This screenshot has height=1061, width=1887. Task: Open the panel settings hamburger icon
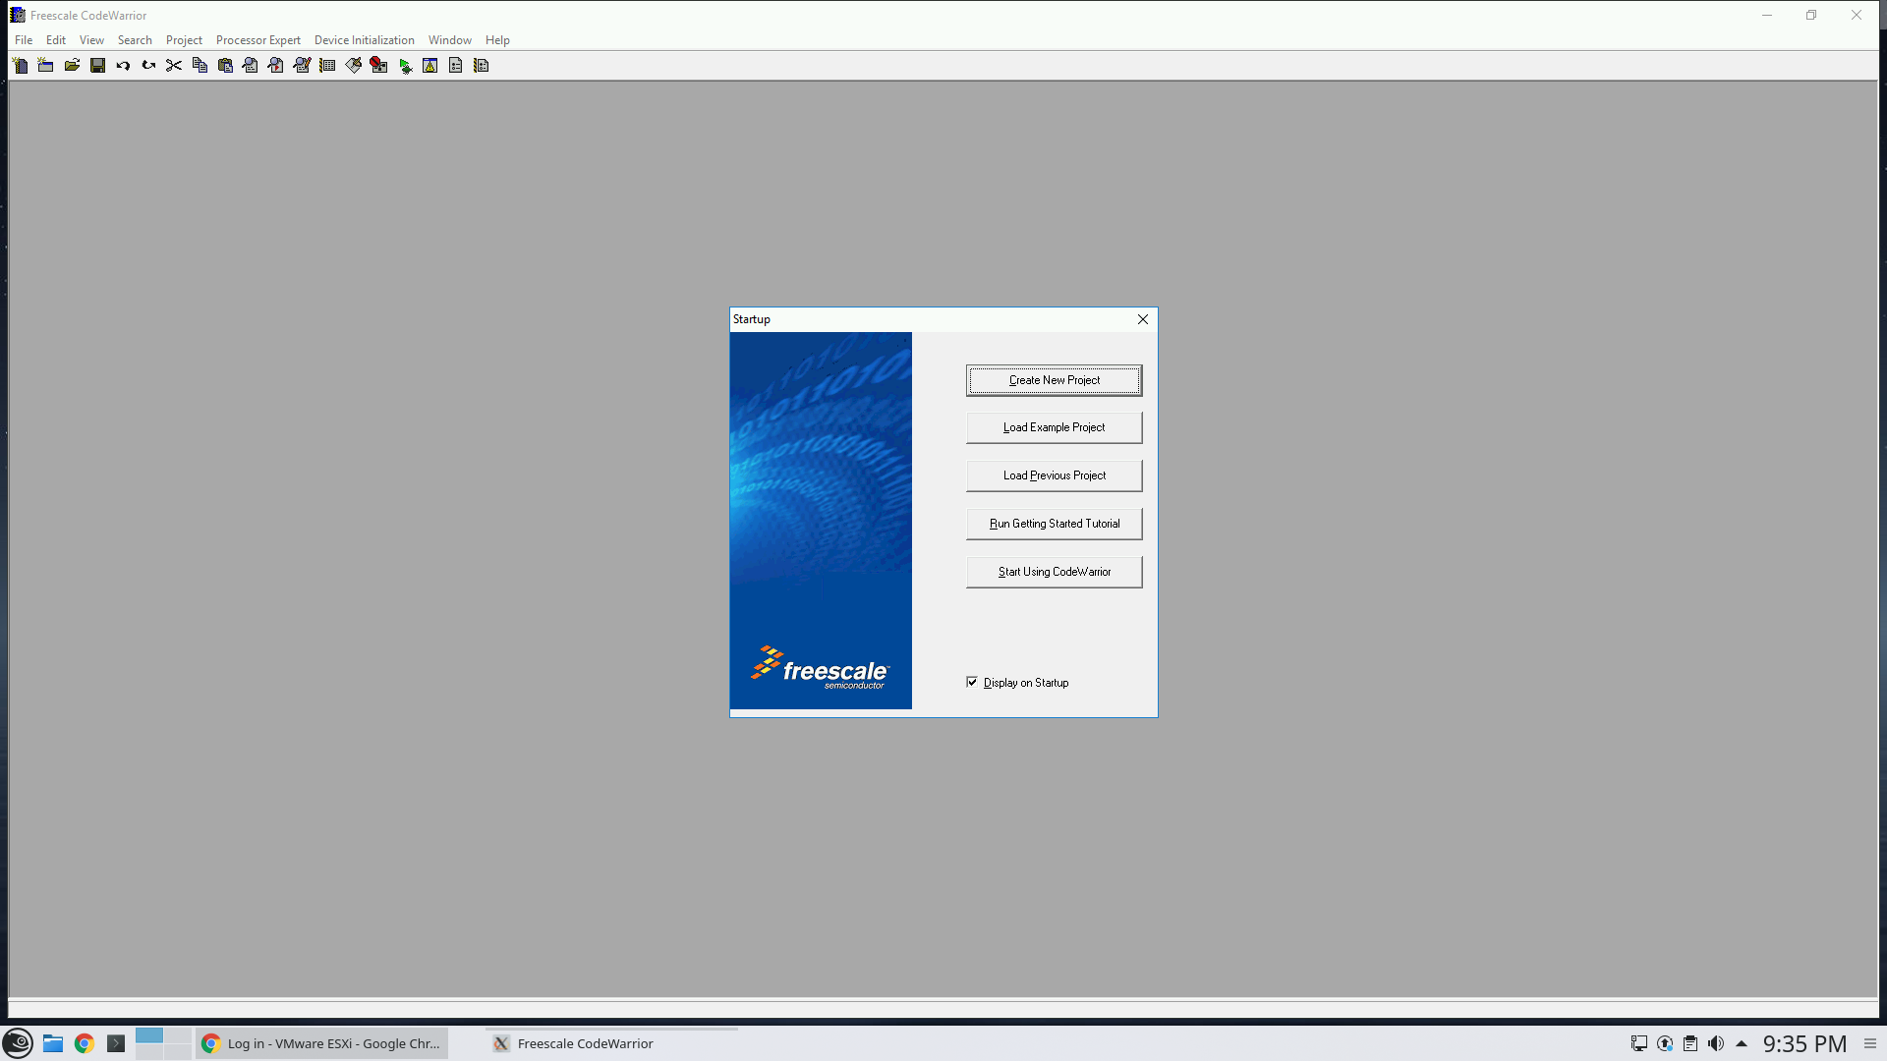1870,1043
